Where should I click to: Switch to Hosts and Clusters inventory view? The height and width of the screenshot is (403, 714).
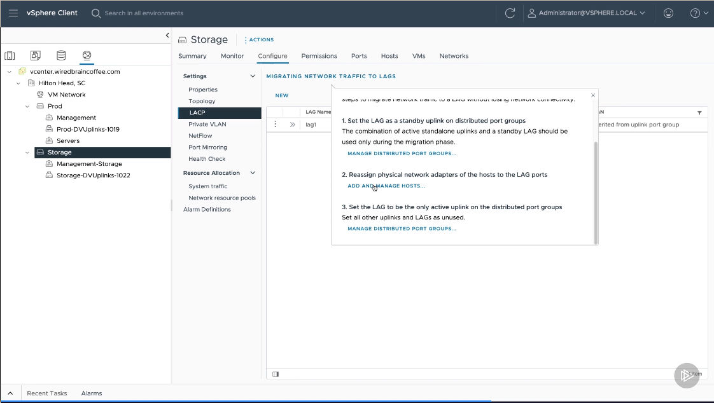10,56
